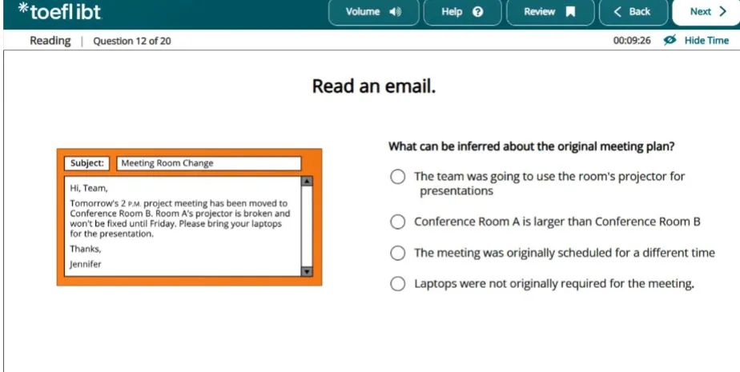Click the 00:09:26 timer text

point(631,41)
